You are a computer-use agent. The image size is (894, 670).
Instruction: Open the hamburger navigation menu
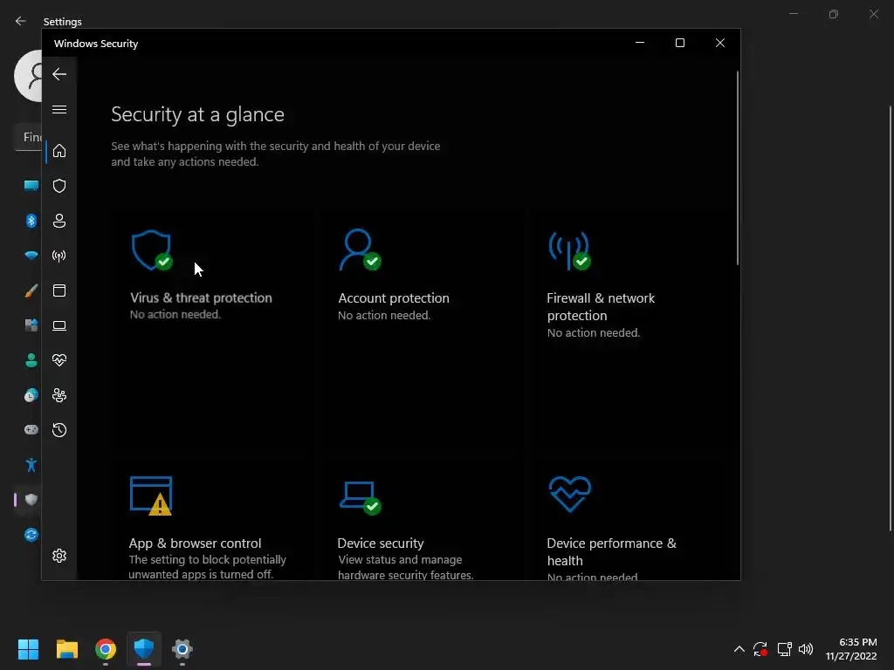59,109
